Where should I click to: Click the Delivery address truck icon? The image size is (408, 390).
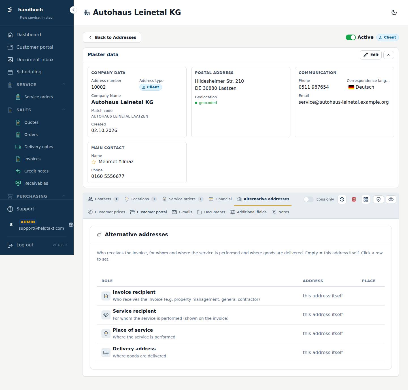pyautogui.click(x=106, y=353)
